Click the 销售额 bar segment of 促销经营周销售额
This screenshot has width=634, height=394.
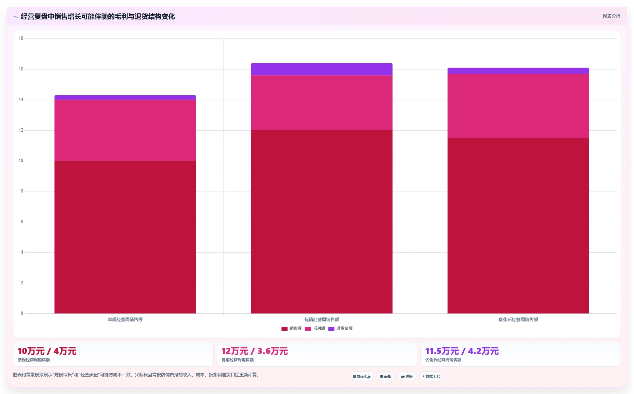coord(322,222)
